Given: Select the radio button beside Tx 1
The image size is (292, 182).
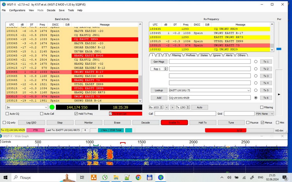Looking at the screenshot, I should [256, 61].
